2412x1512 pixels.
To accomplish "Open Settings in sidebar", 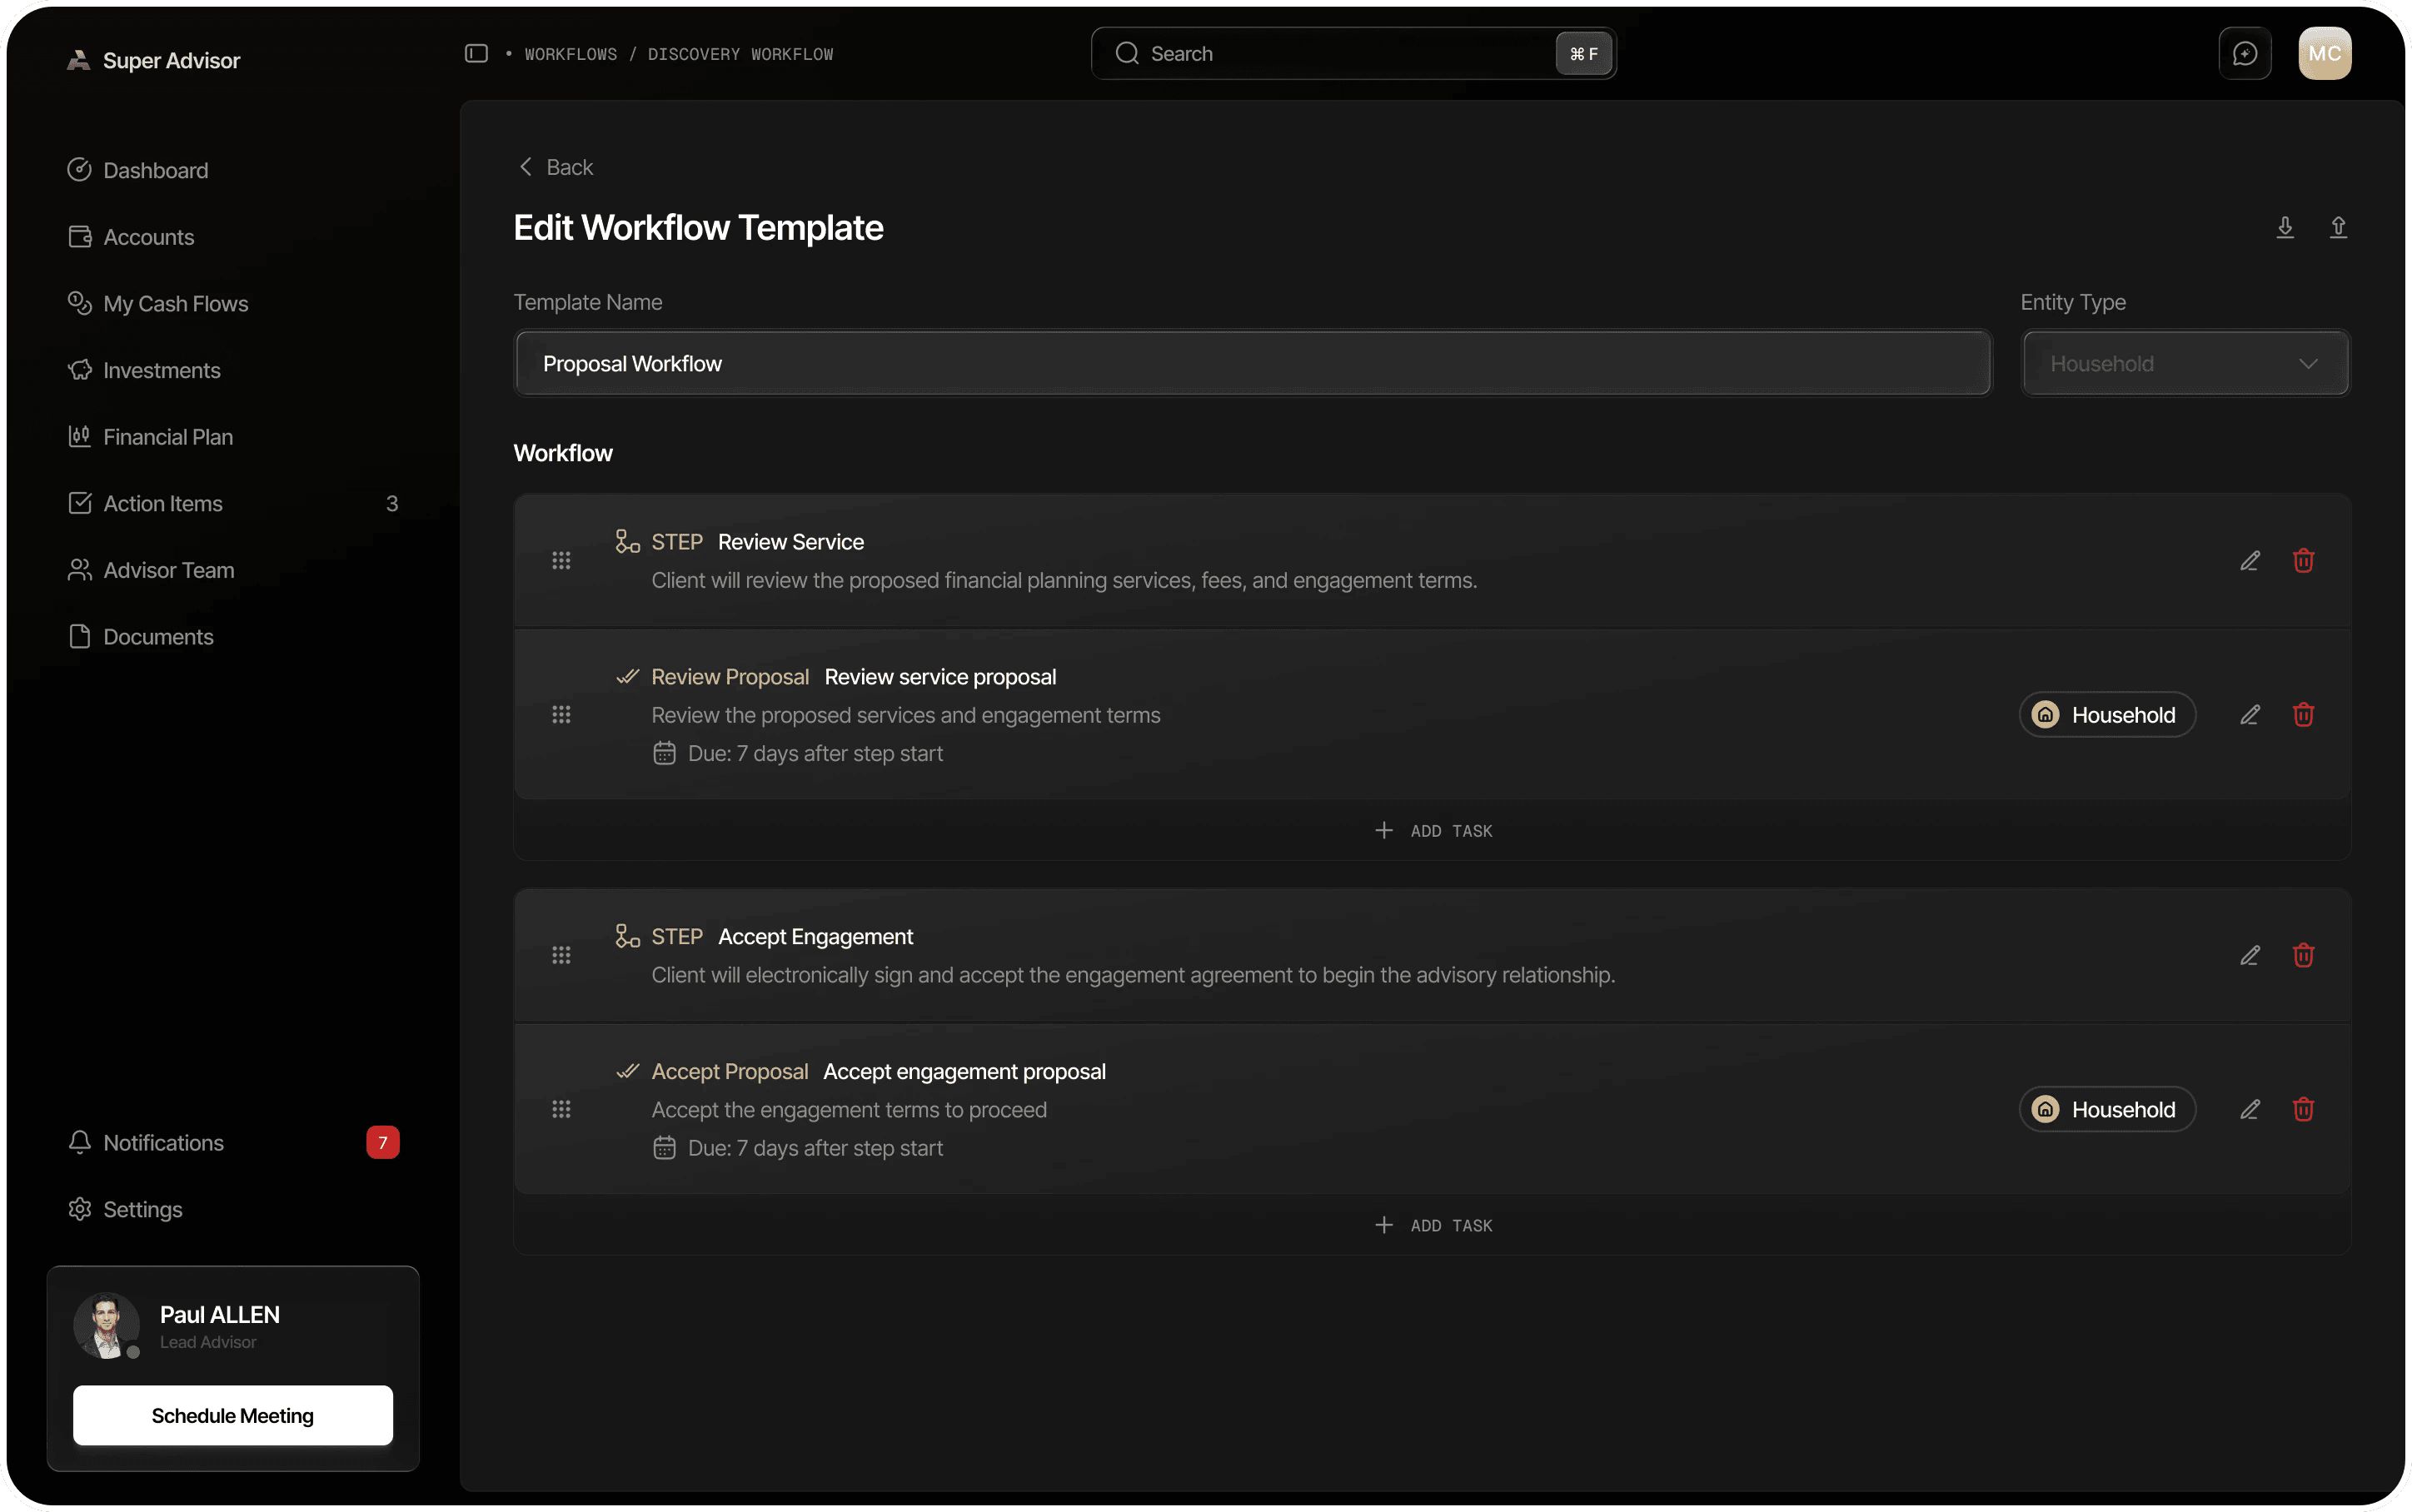I will tap(125, 1210).
